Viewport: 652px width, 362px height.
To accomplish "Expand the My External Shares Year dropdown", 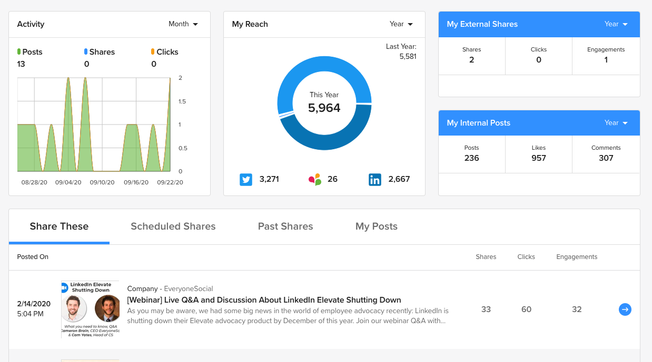I will point(616,24).
